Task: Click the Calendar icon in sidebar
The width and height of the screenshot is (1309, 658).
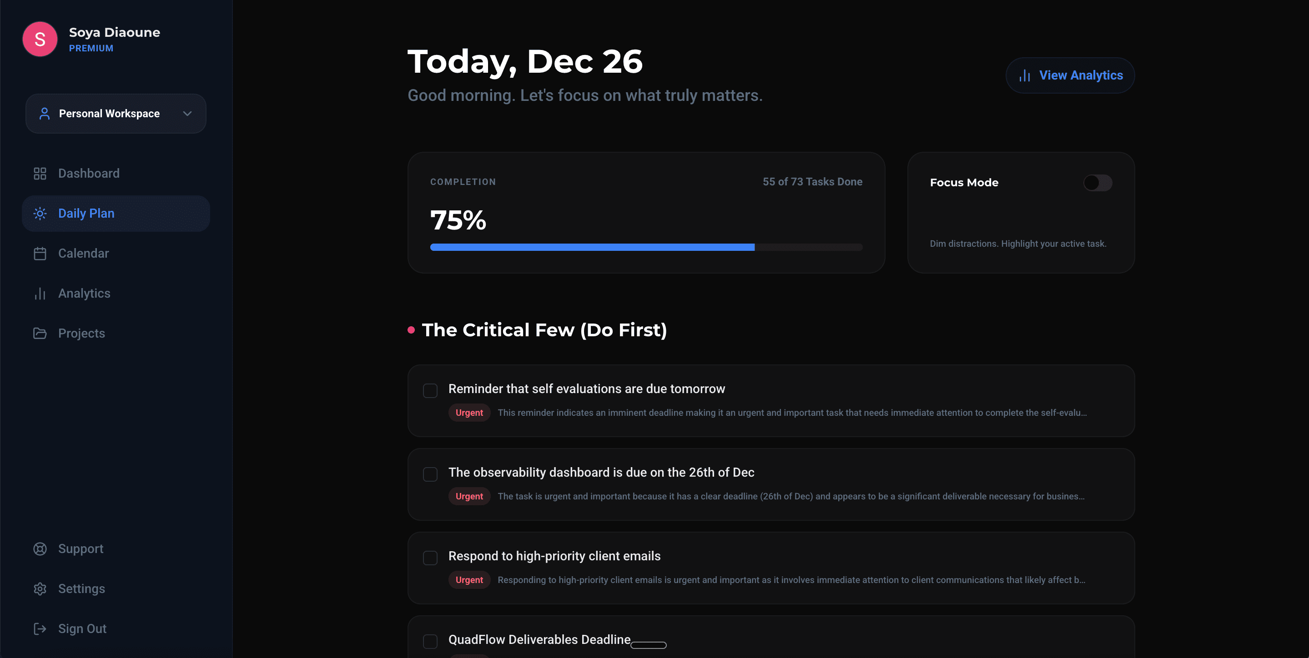Action: [40, 254]
